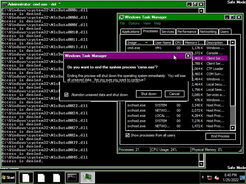This screenshot has width=246, height=184.
Task: Show hidden tray icons arrow
Action: click(x=203, y=177)
